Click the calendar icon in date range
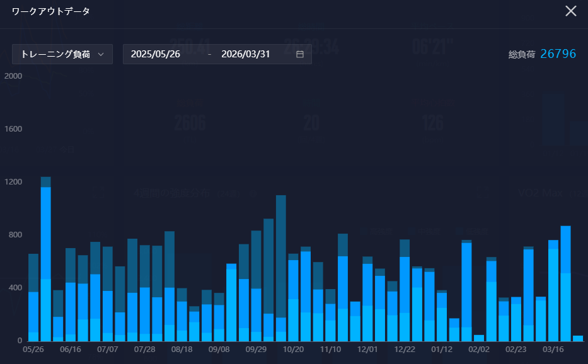 (300, 54)
